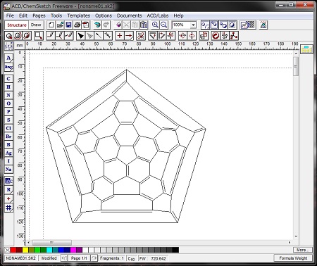Click the More colors button
This screenshot has width=317, height=266.
(x=303, y=250)
